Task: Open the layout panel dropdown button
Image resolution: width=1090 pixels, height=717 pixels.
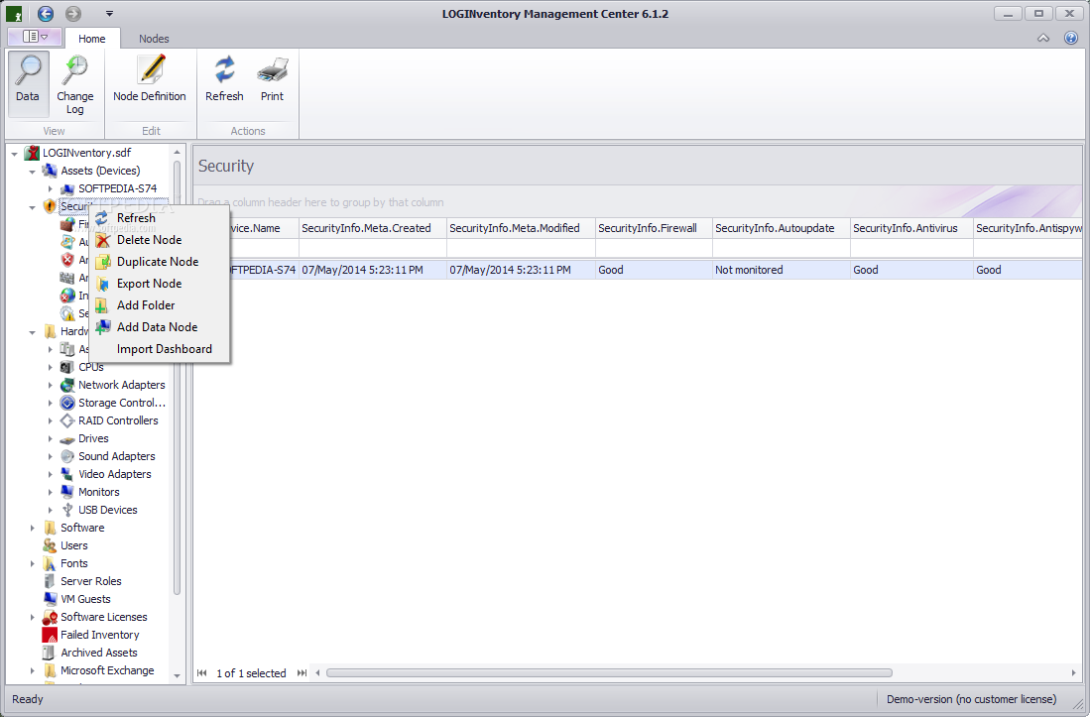Action: [35, 36]
